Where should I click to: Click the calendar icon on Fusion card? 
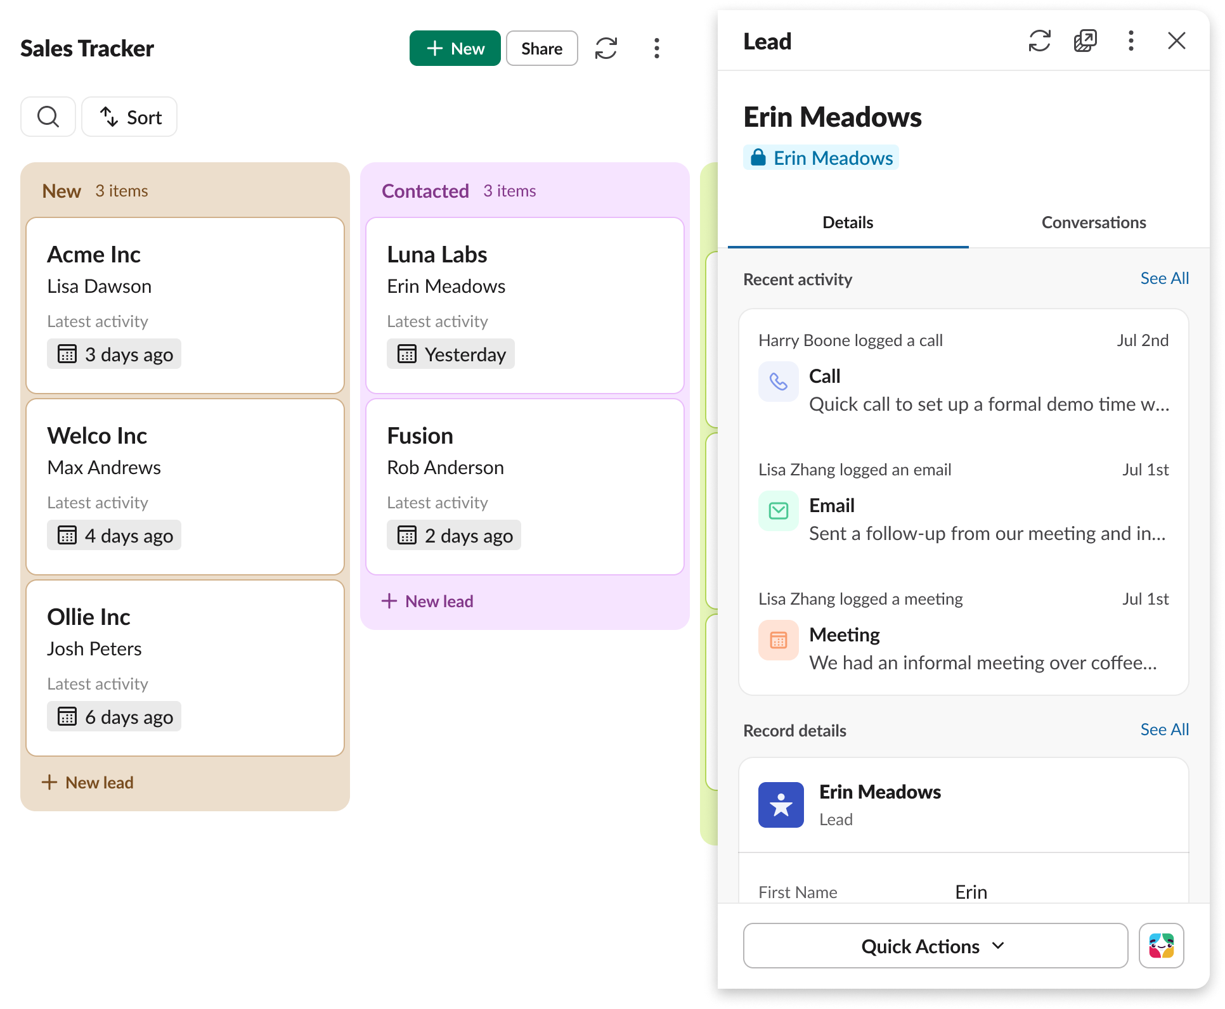pos(407,535)
